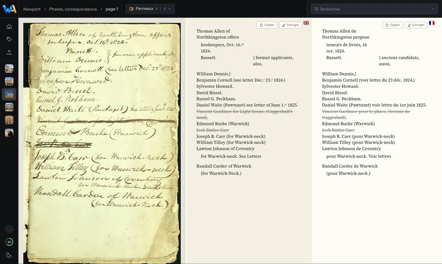
Task: Toggle dark mode moon icon
Action: tap(9, 255)
